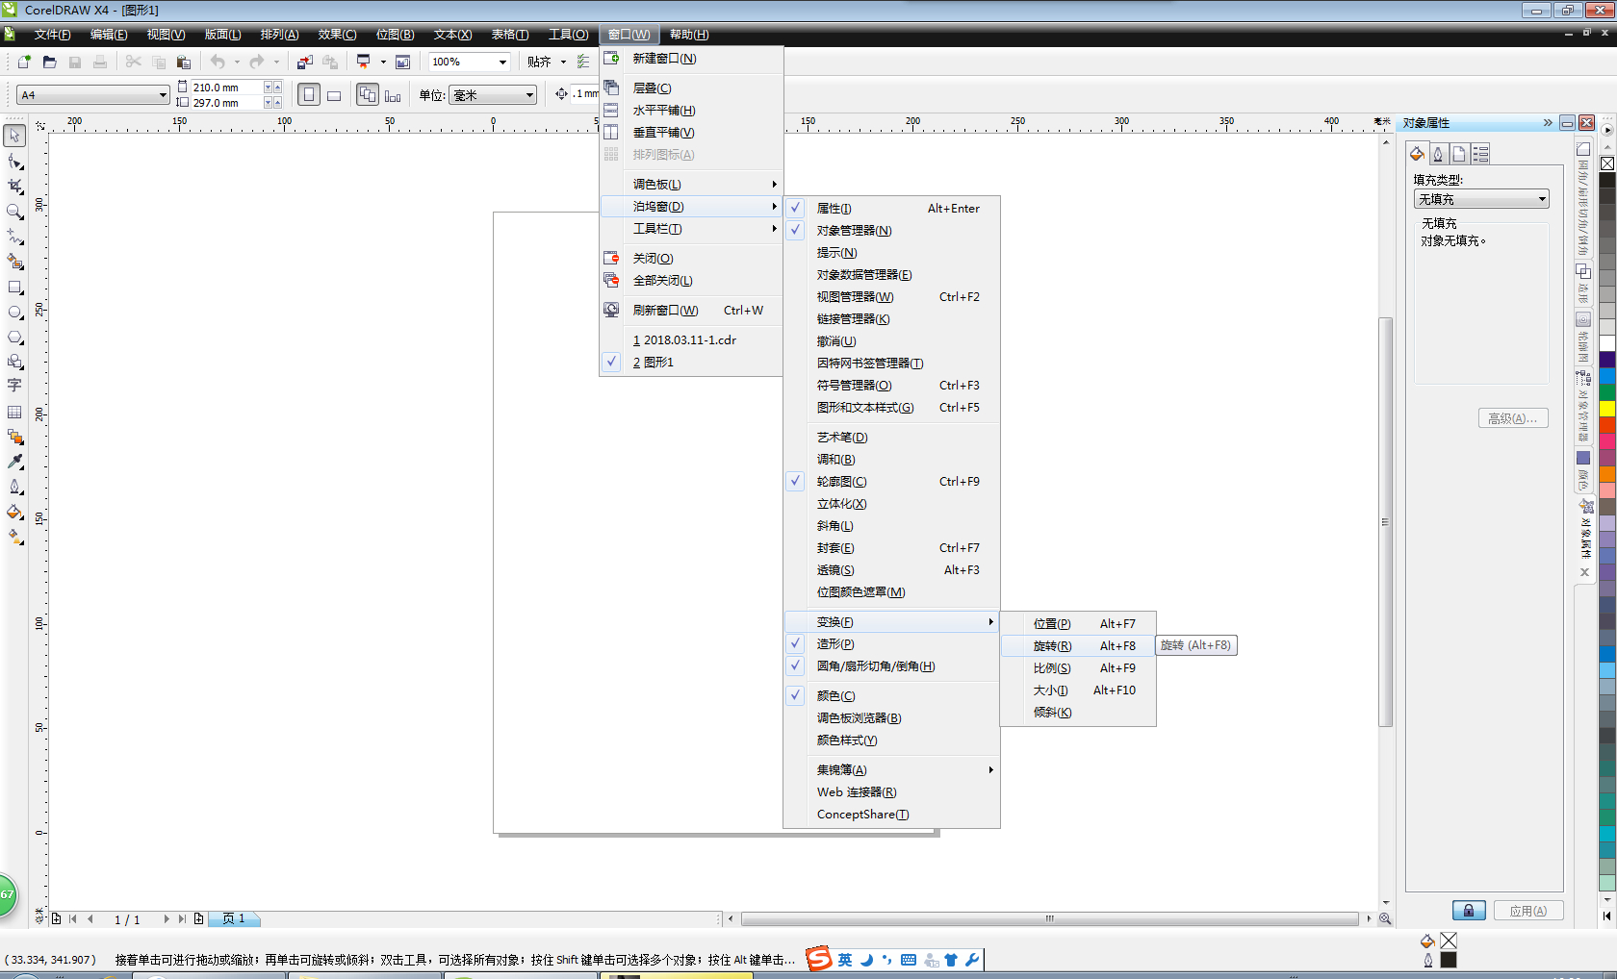The width and height of the screenshot is (1617, 979).
Task: Select the Eyedropper tool
Action: [14, 462]
